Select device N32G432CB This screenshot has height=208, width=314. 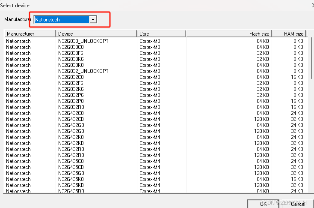pyautogui.click(x=71, y=119)
